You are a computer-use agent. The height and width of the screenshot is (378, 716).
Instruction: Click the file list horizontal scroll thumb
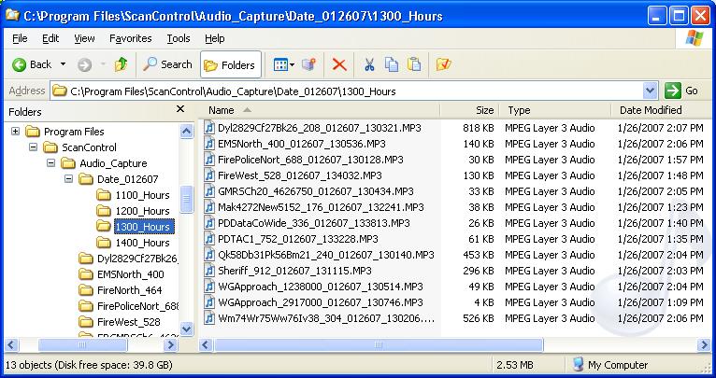click(379, 345)
